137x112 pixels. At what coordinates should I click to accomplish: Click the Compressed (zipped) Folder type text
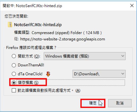pos(57,33)
